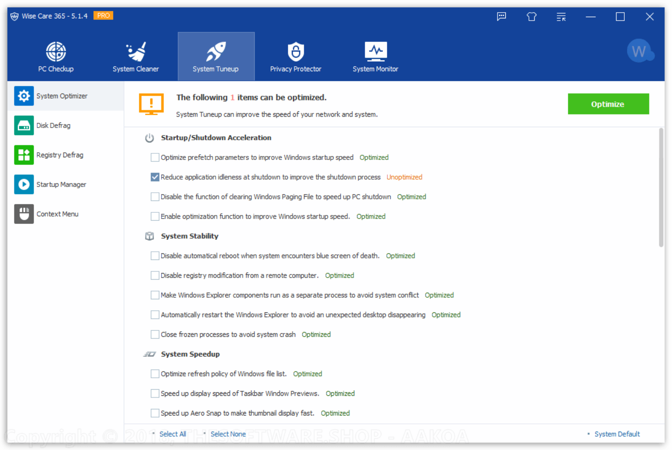Click the Startup/Shutdown Acceleration power icon
The image size is (672, 450).
[150, 138]
